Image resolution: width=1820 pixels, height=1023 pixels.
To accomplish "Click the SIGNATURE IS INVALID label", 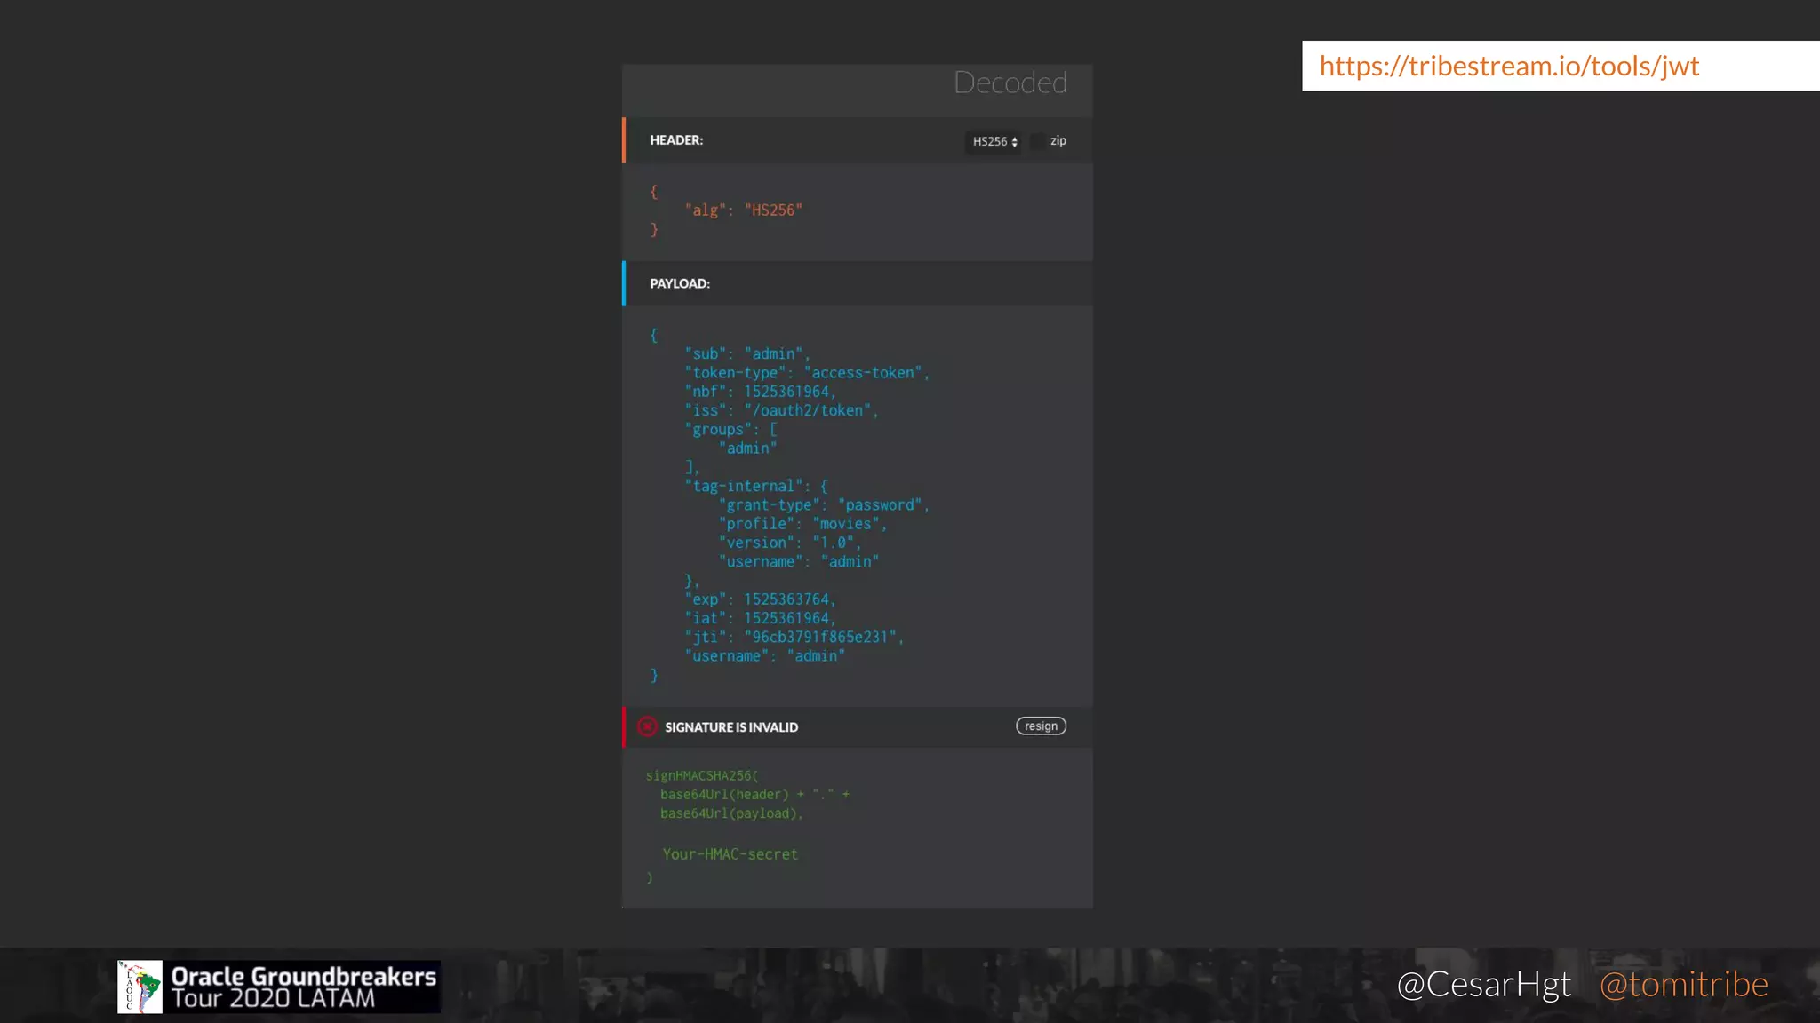I will tap(730, 727).
